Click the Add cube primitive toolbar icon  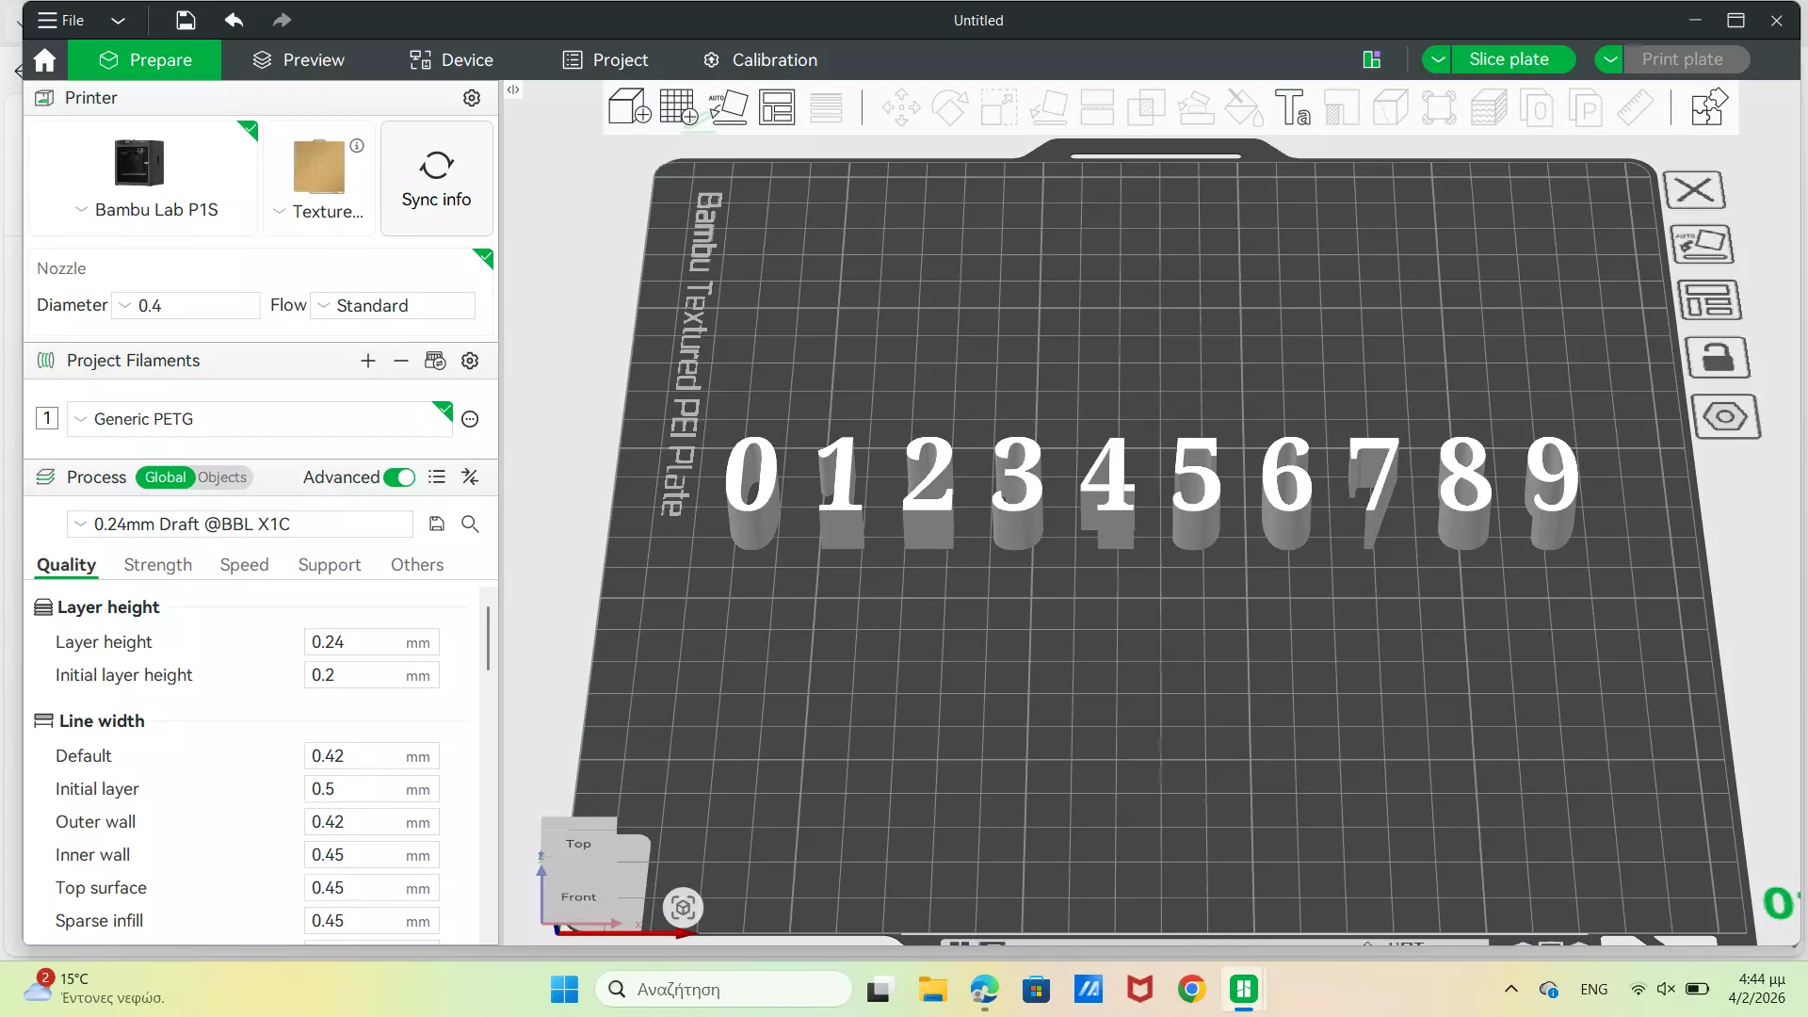click(629, 107)
